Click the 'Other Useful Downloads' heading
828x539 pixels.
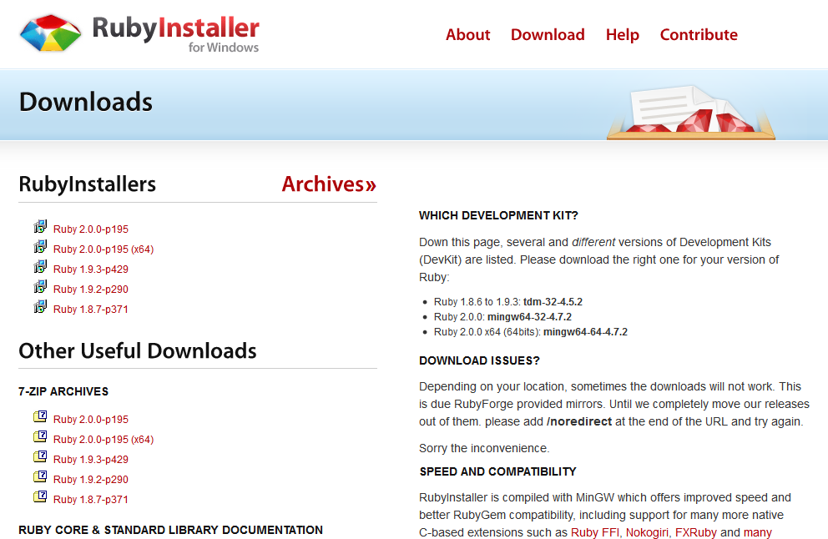138,351
